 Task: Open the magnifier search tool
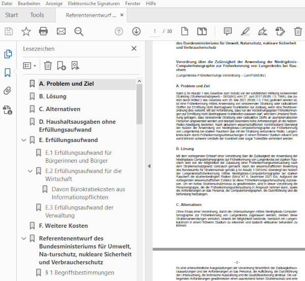[79, 31]
